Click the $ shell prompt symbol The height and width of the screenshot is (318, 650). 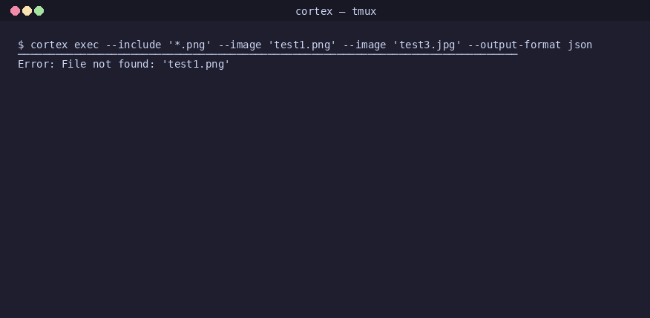click(x=21, y=45)
